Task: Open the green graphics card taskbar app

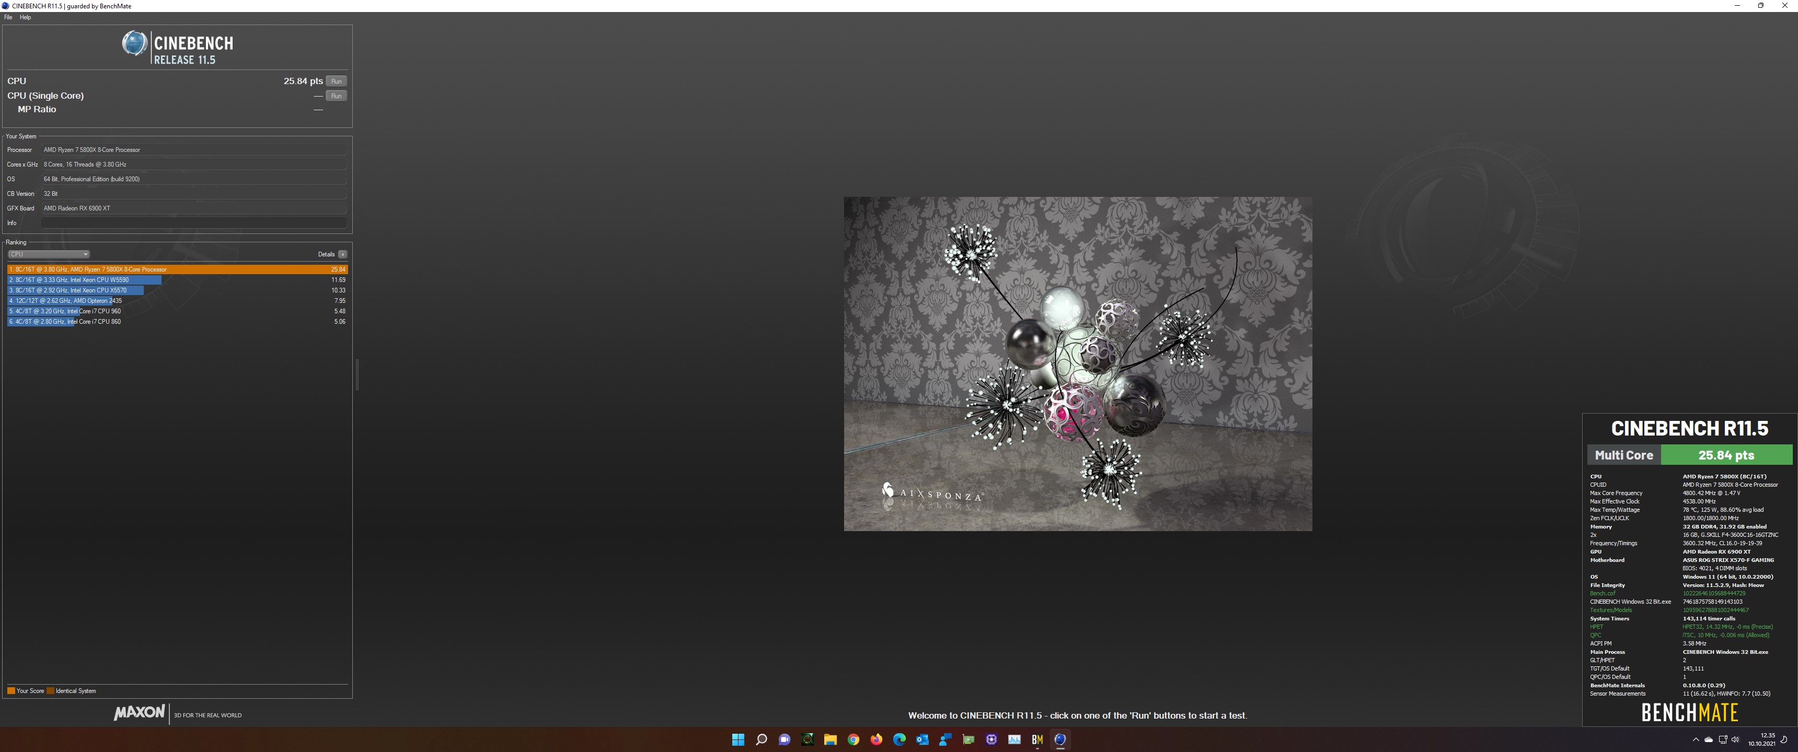Action: coord(968,739)
